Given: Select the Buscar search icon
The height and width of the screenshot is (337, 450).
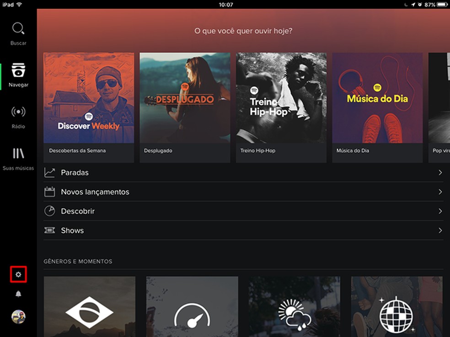Looking at the screenshot, I should 18,29.
